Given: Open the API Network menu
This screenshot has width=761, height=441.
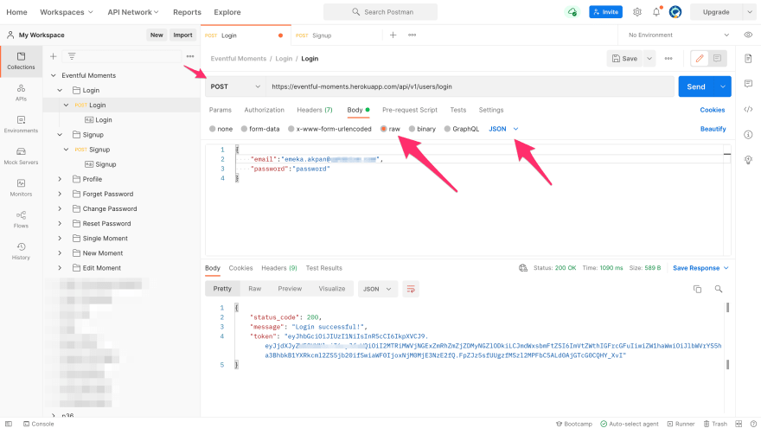Looking at the screenshot, I should coord(133,12).
